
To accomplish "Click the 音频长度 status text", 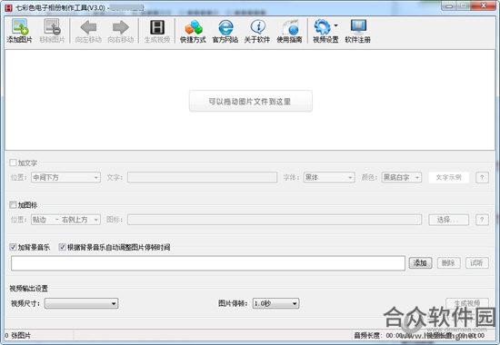I will [367, 335].
